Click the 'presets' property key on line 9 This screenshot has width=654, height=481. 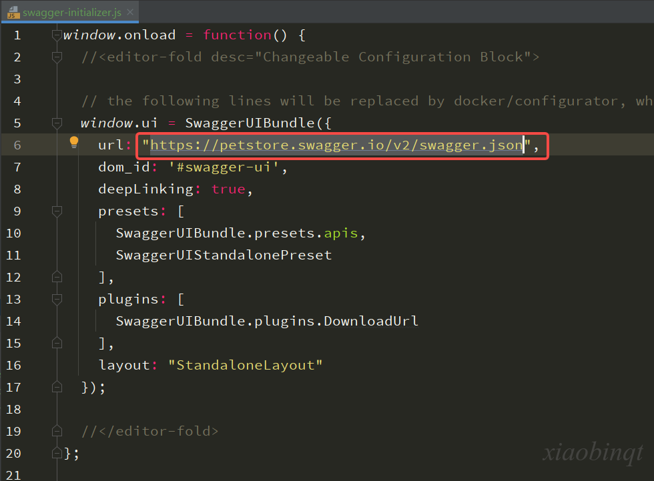(128, 211)
